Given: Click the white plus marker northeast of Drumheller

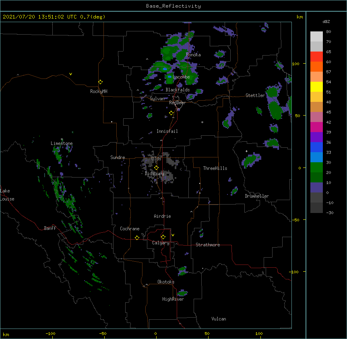Looking at the screenshot, I should (x=246, y=151).
